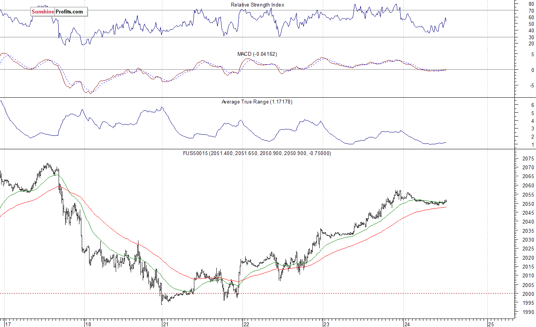Select the Average True Range (1.17178) label
Image resolution: width=536 pixels, height=327 pixels.
click(257, 102)
